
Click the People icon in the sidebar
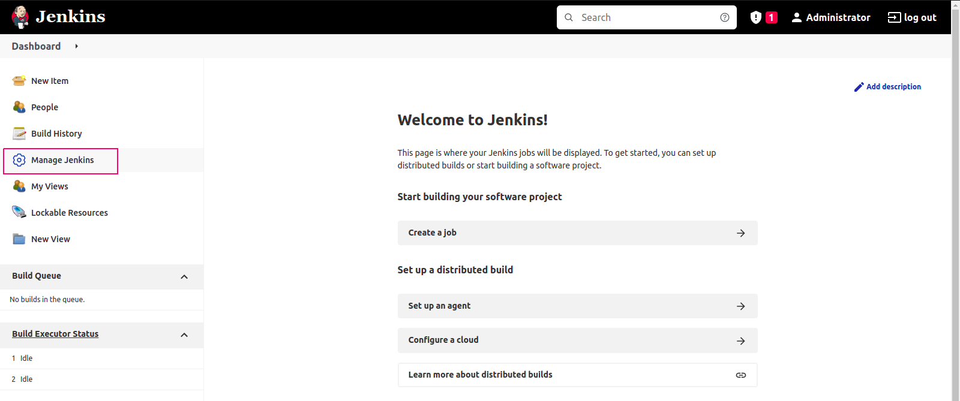(19, 107)
